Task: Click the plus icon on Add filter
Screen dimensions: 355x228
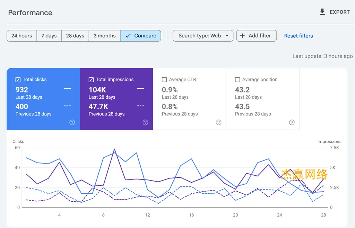Action: [242, 36]
